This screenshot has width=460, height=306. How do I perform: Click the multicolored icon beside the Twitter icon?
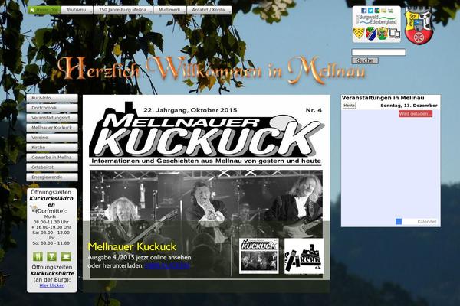(x=377, y=11)
